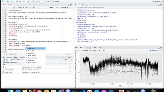The image size is (164, 92).
Task: Click the refresh icon in Environment pane
Action: coord(71,60)
